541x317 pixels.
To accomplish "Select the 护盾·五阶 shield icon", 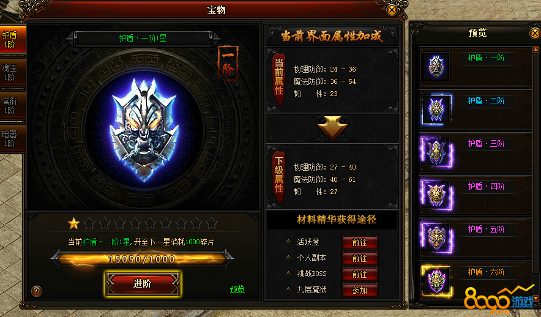I will (x=436, y=237).
